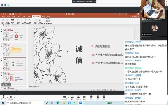Switch to the 切换 ribbon tab
The height and width of the screenshot is (105, 168).
pos(24,16)
